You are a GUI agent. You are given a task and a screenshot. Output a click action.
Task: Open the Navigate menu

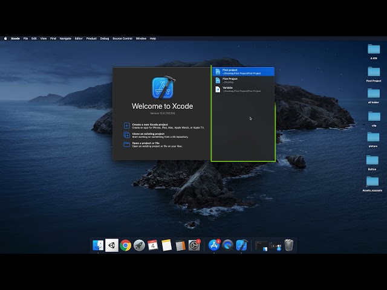65,39
